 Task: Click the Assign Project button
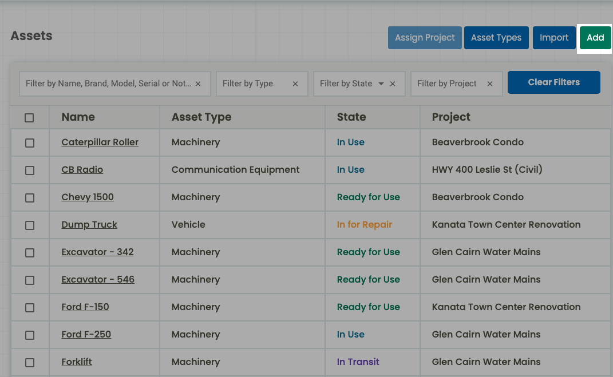(425, 38)
